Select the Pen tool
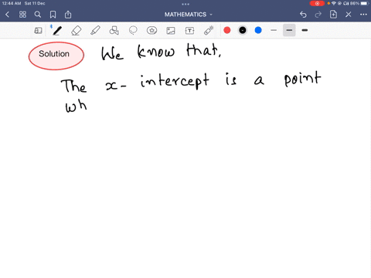The width and height of the screenshot is (371, 278). (x=57, y=30)
